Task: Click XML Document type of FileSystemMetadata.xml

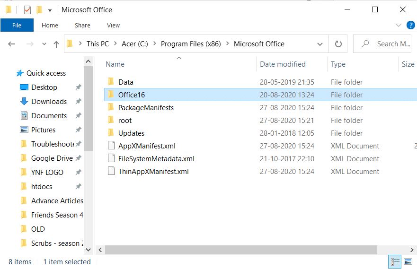Action: click(355, 158)
